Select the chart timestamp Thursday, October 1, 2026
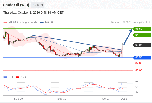Screen dimensions: 152x103 pyautogui.click(x=33, y=13)
